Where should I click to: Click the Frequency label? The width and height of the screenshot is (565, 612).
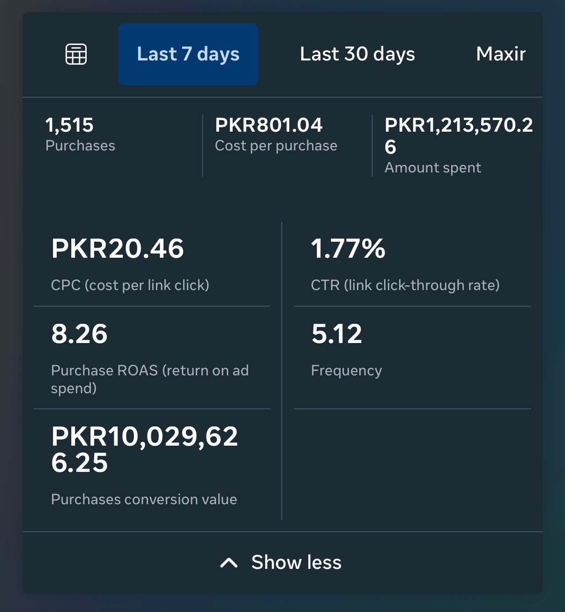click(x=346, y=371)
